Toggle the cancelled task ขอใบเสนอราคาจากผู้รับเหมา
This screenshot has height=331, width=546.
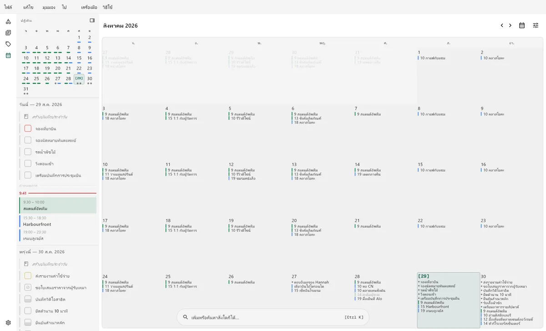(x=28, y=287)
